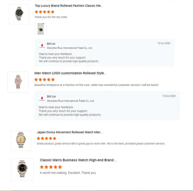The image size is (193, 191).
Task: View the Japan/Swiss Movement gold-dial watch thumbnail
Action: [x=21, y=140]
